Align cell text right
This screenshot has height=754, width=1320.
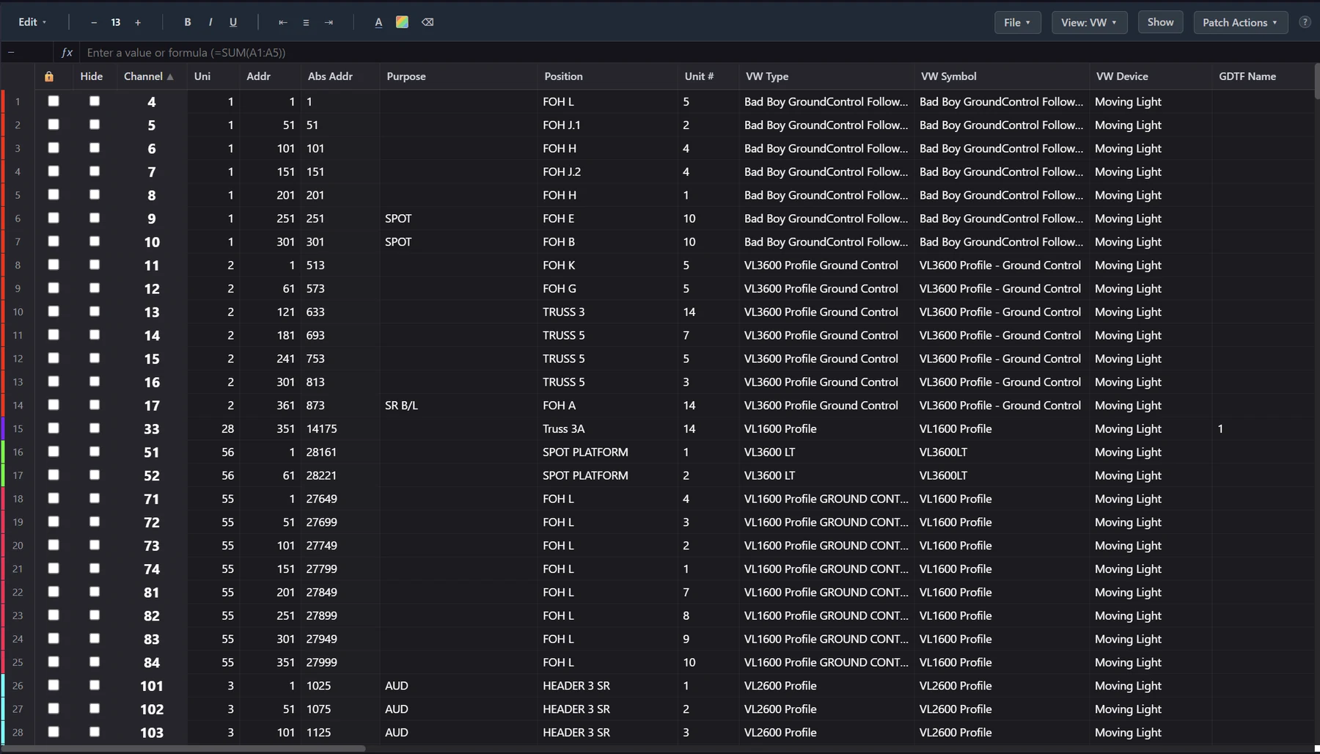(x=329, y=22)
